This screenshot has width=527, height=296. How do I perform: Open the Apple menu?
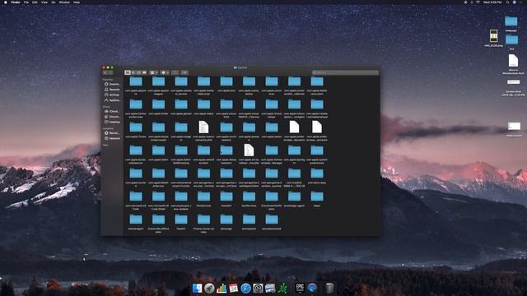(6, 2)
